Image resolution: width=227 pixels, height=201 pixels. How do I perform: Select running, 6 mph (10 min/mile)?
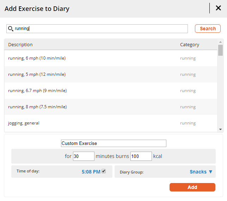click(x=37, y=58)
